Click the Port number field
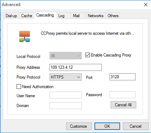Image resolution: width=151 pixels, height=133 pixels. (123, 77)
